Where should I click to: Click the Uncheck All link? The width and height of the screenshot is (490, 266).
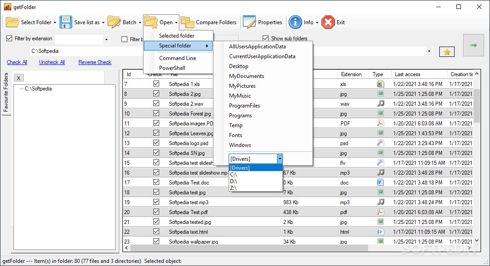(52, 62)
